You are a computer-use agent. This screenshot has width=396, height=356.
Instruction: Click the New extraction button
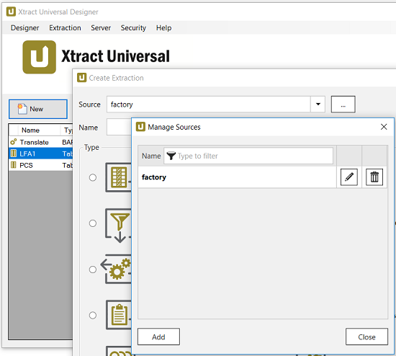pos(38,109)
